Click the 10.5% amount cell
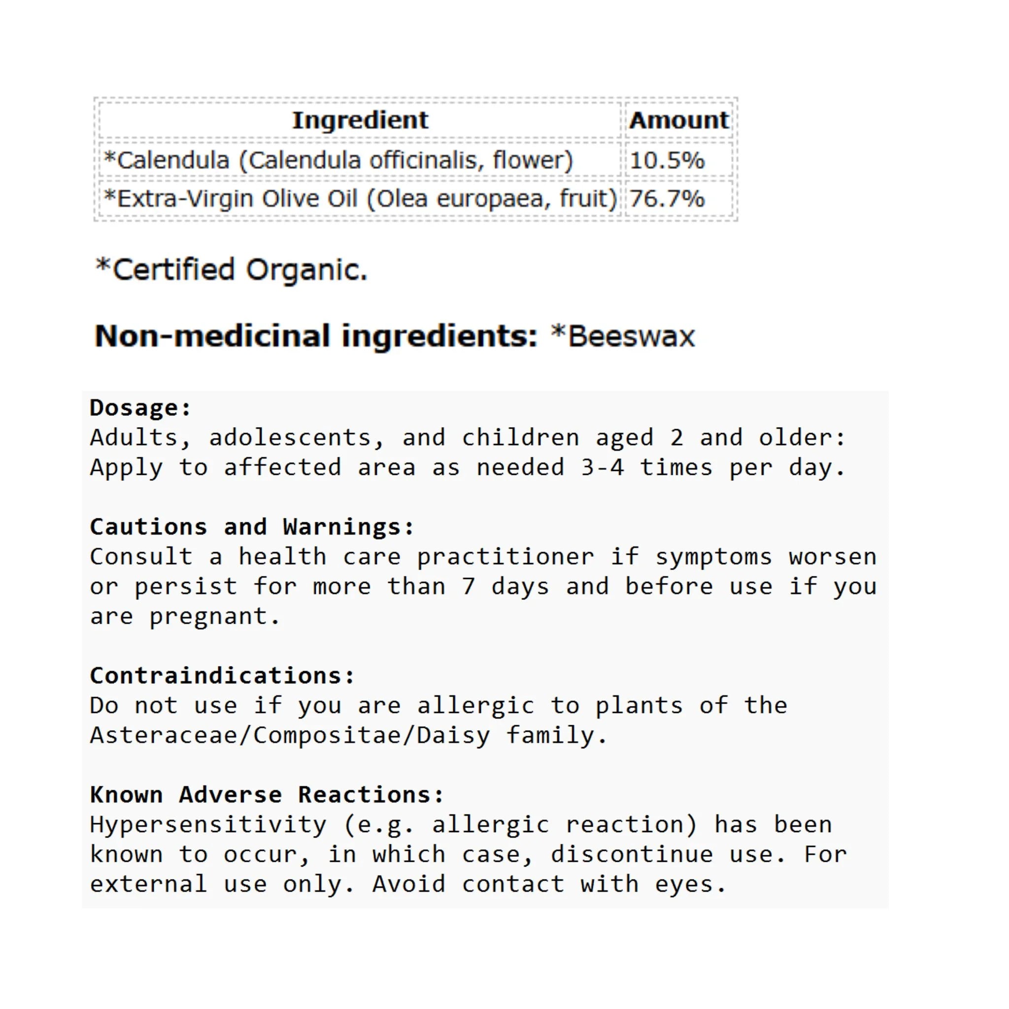 click(678, 160)
